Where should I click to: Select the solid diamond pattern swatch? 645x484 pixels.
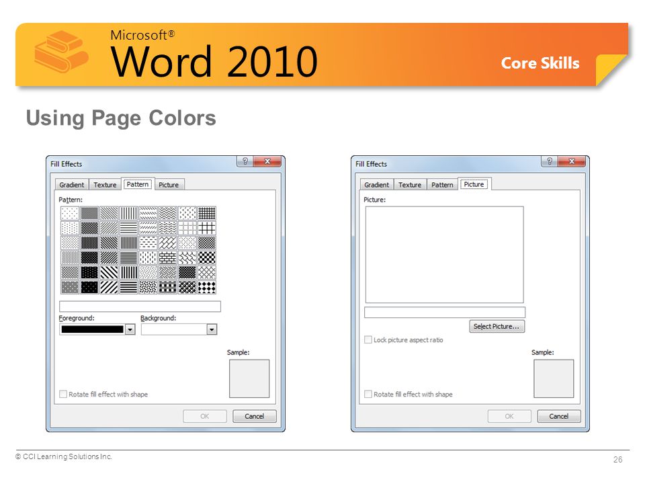click(x=207, y=287)
